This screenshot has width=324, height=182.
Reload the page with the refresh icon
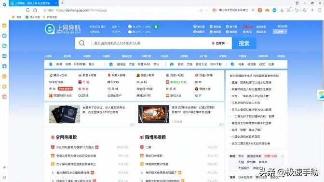[27, 10]
